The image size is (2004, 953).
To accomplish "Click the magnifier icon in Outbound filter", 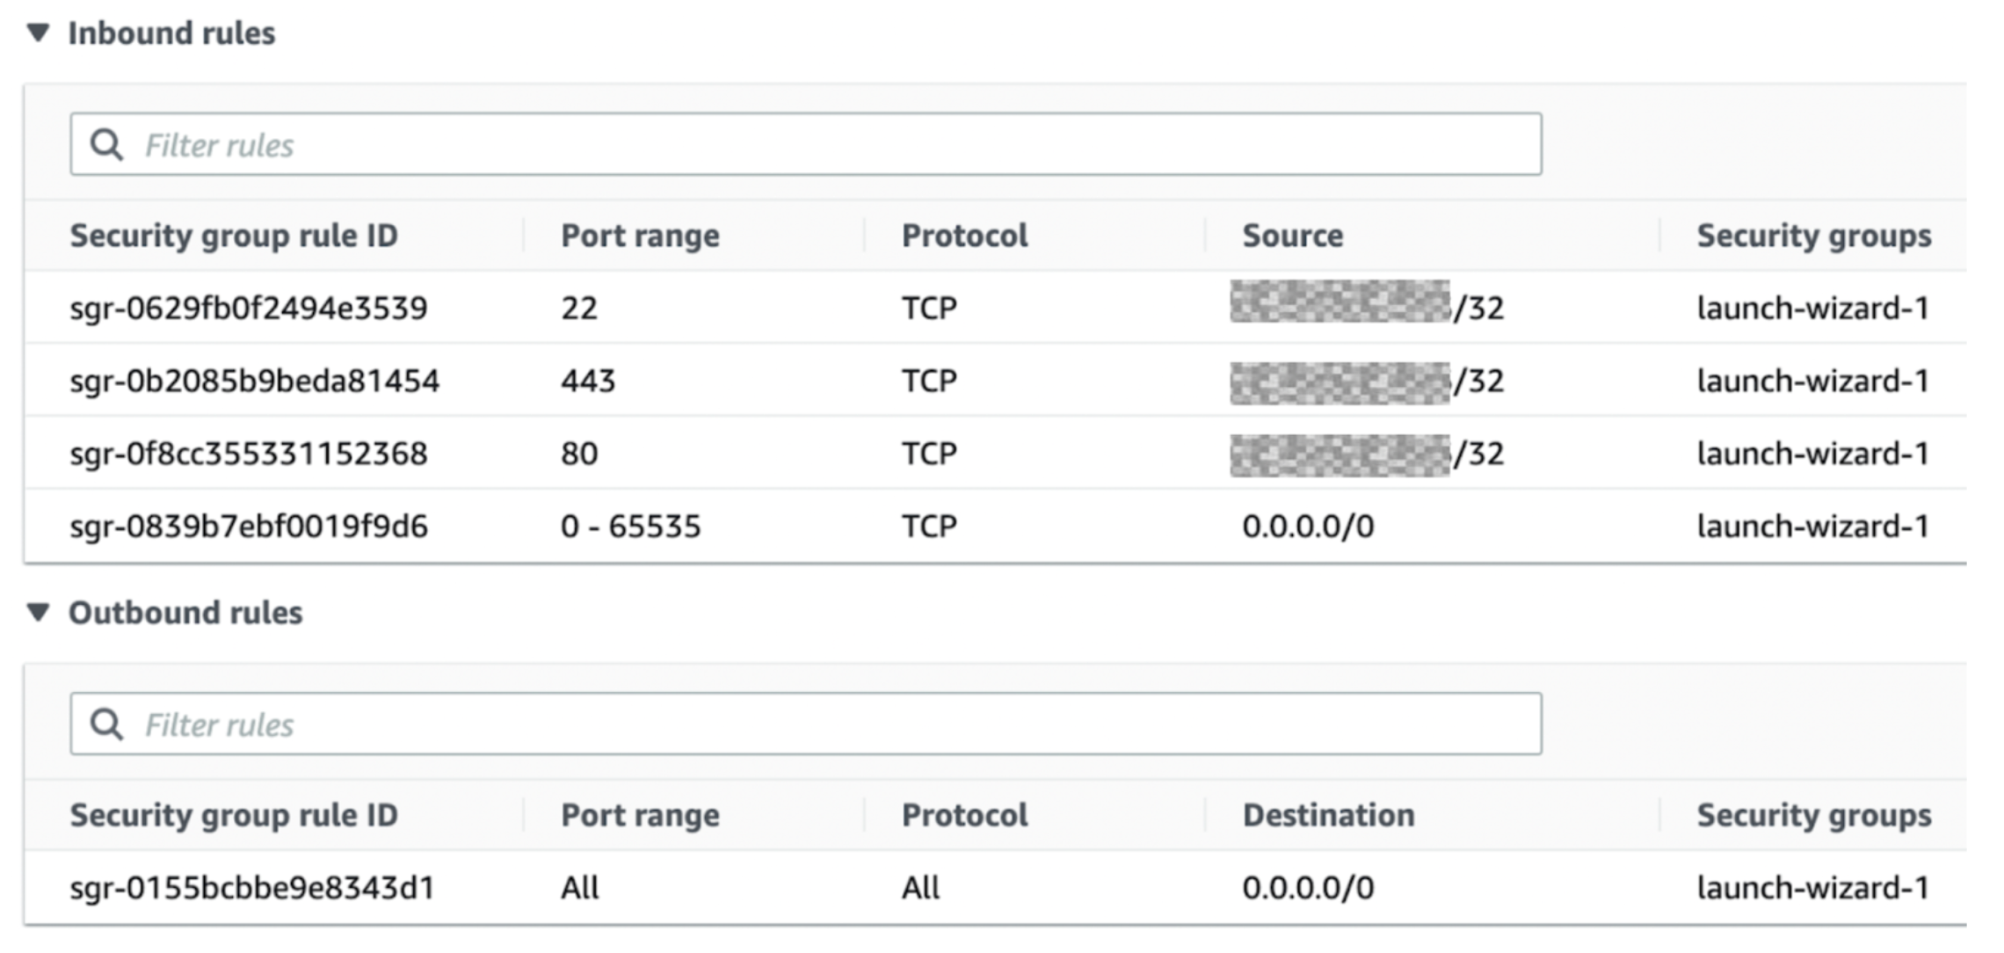I will (x=107, y=723).
